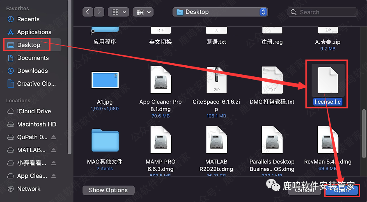Eject the QuPath volume in sidebar

click(x=54, y=137)
